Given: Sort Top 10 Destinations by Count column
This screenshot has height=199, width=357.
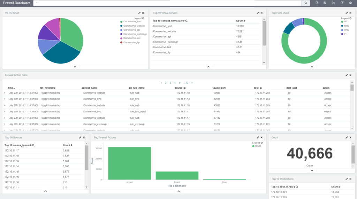Looking at the screenshot, I should click(x=336, y=187).
